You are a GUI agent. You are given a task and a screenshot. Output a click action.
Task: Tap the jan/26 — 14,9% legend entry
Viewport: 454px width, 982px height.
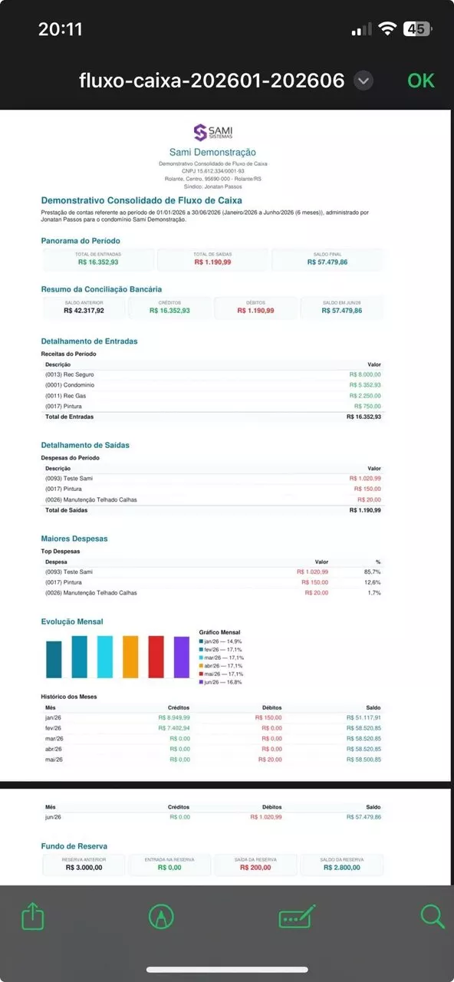click(x=221, y=641)
